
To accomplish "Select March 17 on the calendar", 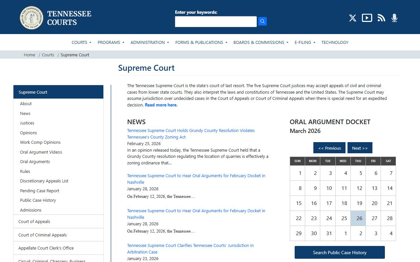I will (x=328, y=203).
